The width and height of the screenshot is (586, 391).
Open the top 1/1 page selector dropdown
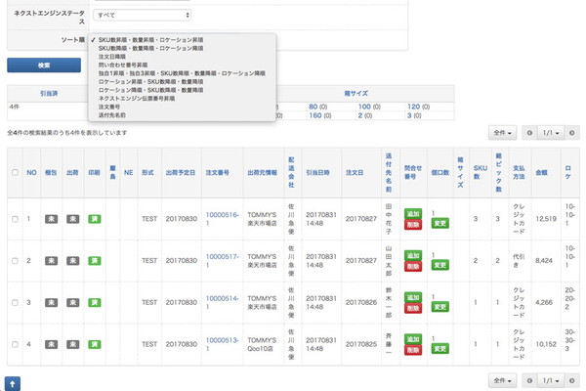[x=551, y=133]
